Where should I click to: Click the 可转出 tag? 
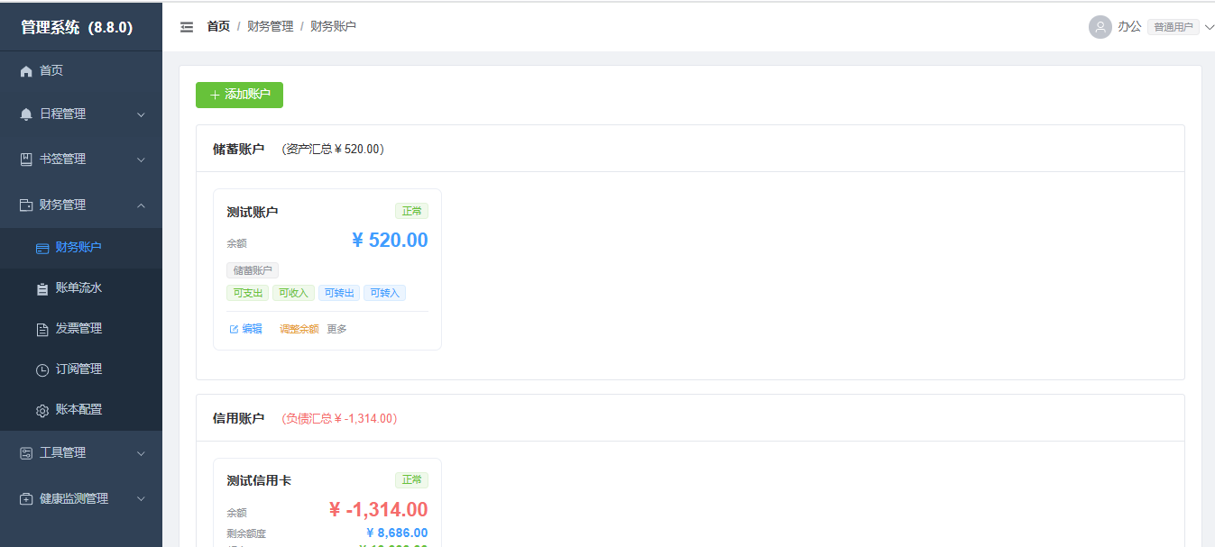[339, 293]
